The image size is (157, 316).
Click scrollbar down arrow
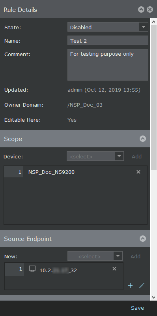coord(153,297)
